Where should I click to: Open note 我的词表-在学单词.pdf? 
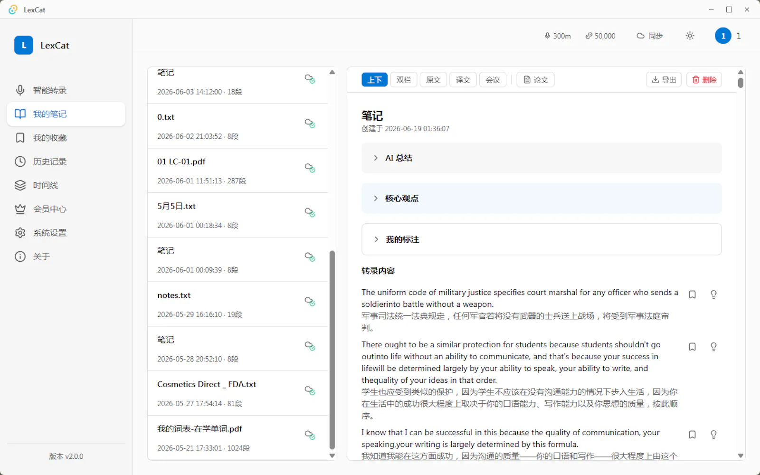[x=237, y=438]
